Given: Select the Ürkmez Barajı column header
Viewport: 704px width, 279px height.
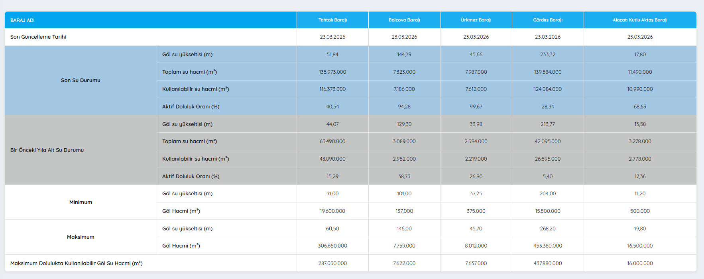Looking at the screenshot, I should click(x=476, y=20).
